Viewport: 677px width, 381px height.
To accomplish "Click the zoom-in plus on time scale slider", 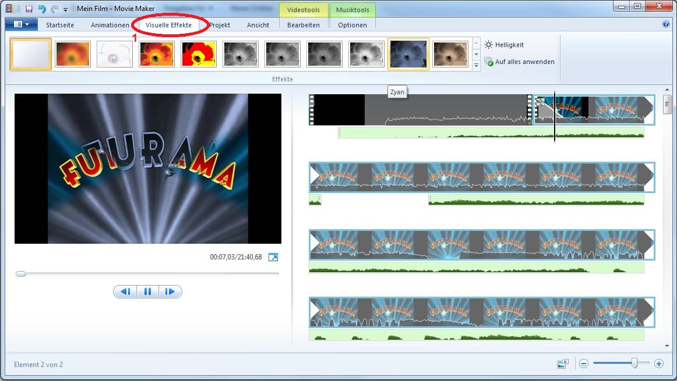I will [x=659, y=364].
